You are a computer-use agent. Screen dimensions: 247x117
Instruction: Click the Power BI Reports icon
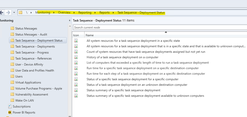[x=10, y=112]
